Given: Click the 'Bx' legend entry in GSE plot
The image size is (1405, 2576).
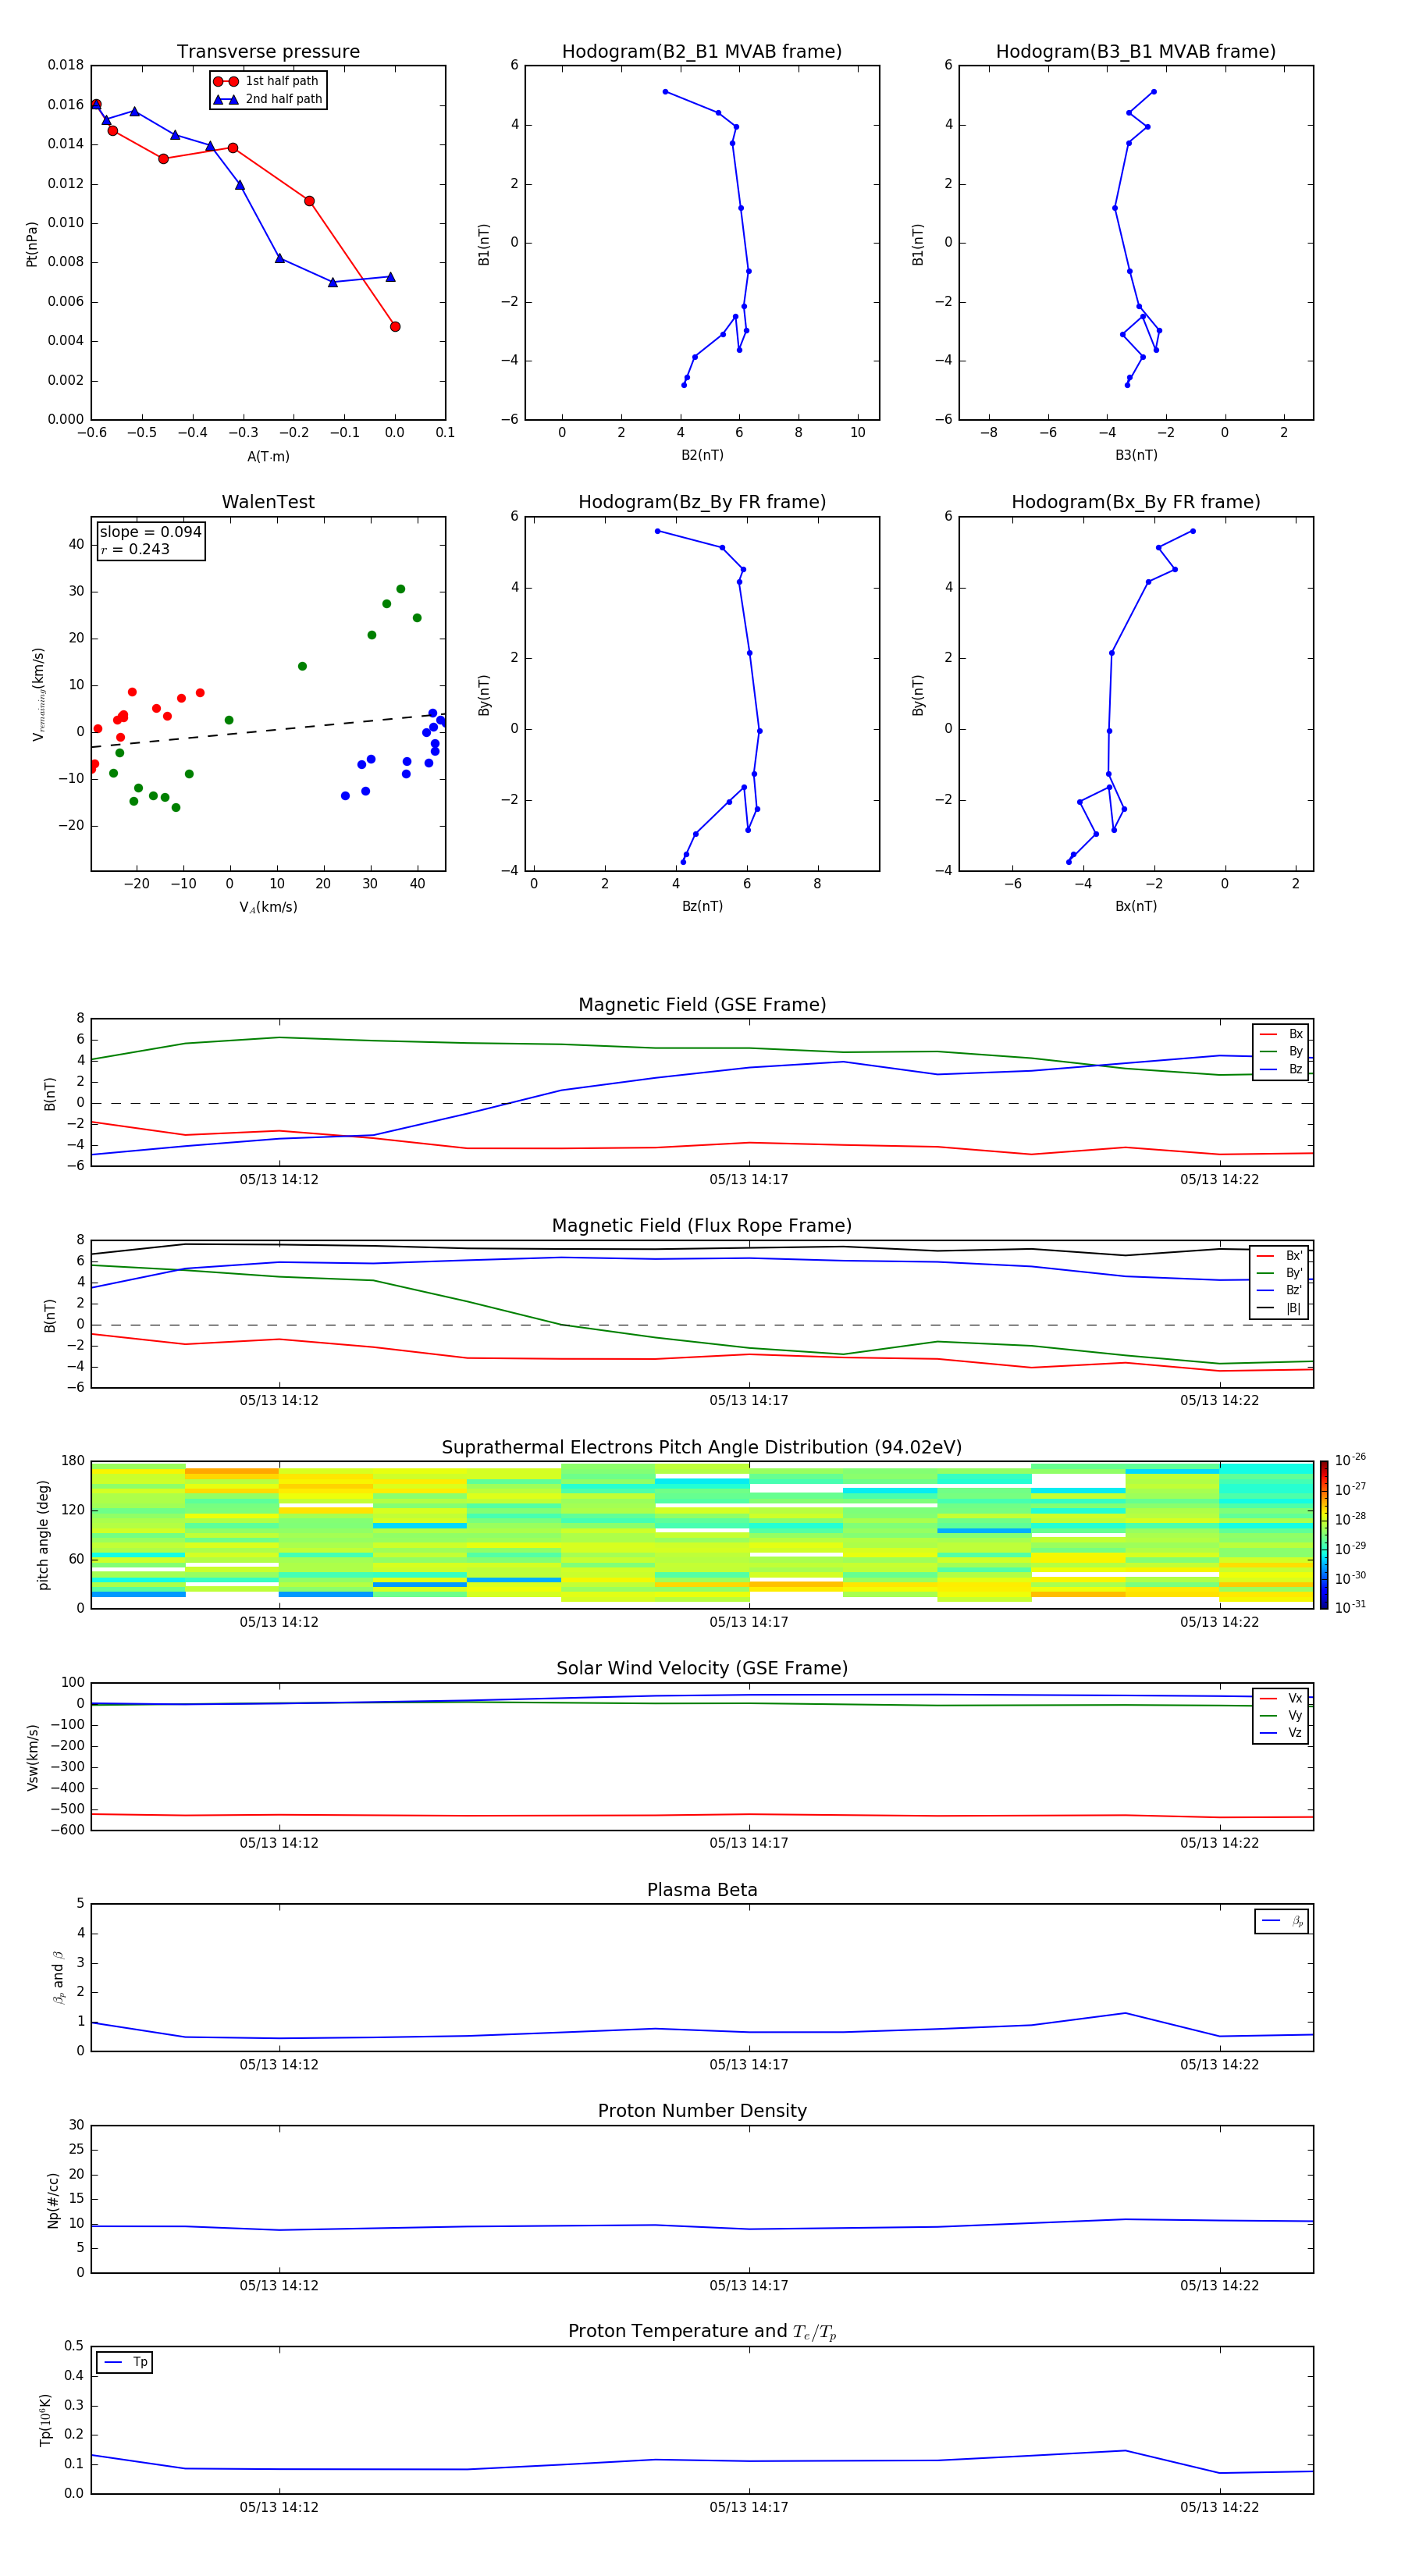Looking at the screenshot, I should (x=1281, y=1034).
